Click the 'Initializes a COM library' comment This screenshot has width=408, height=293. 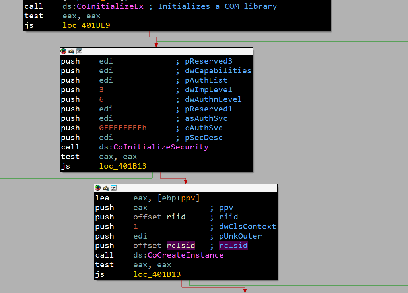[217, 6]
